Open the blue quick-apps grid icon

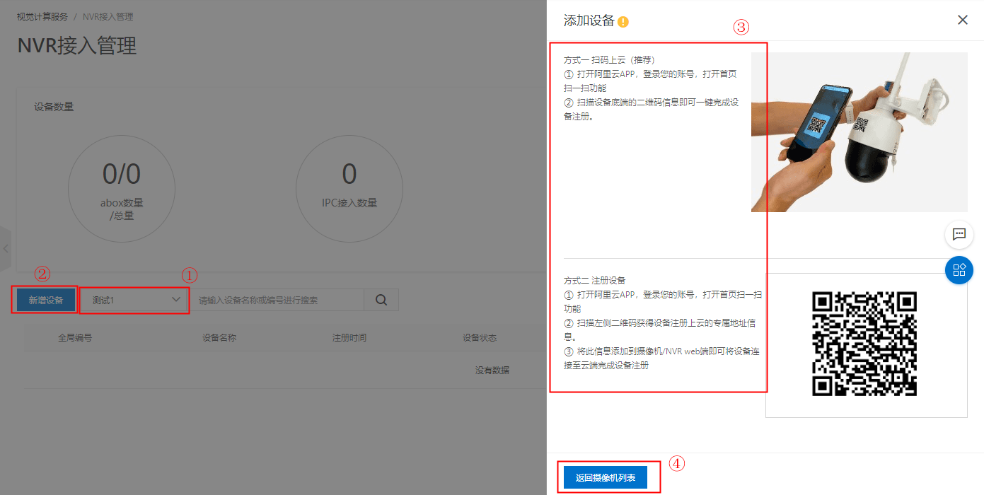pyautogui.click(x=959, y=270)
